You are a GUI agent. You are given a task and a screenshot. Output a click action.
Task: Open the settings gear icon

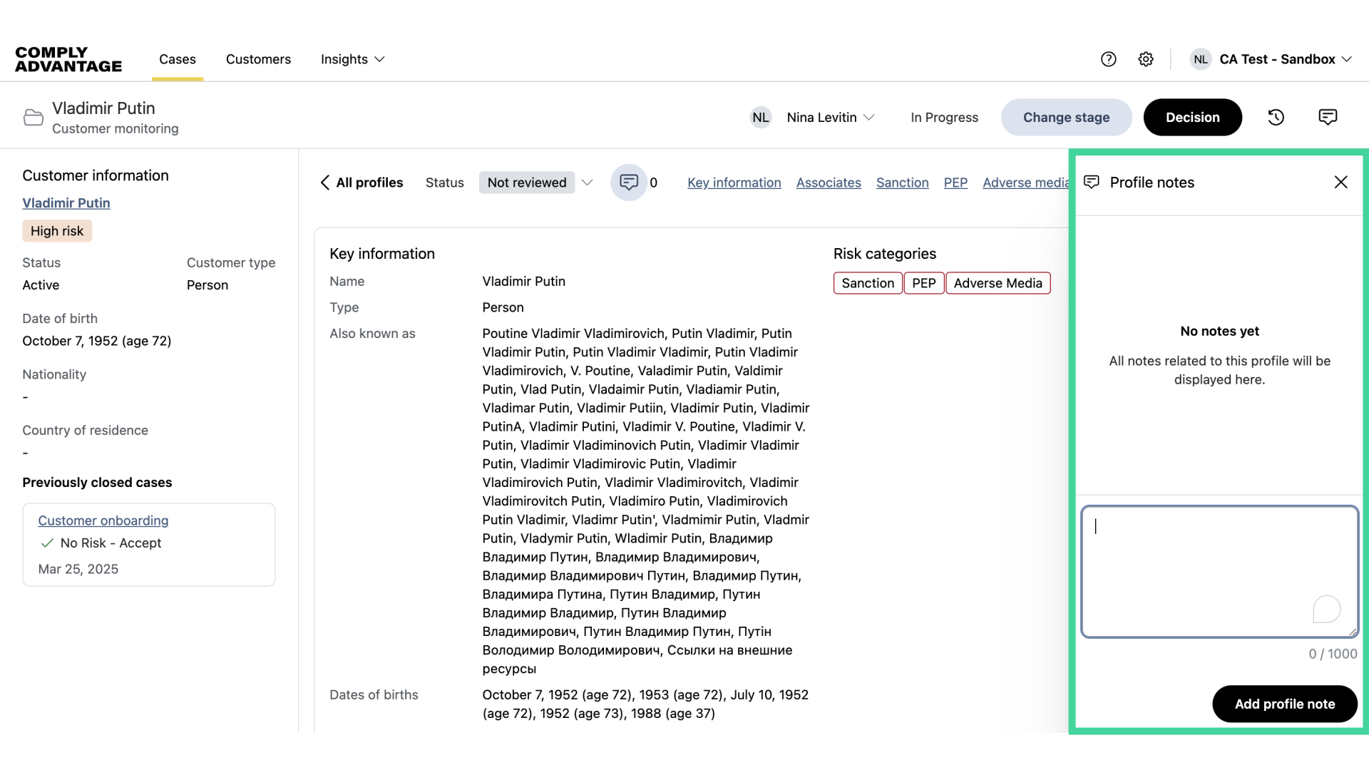(1146, 59)
